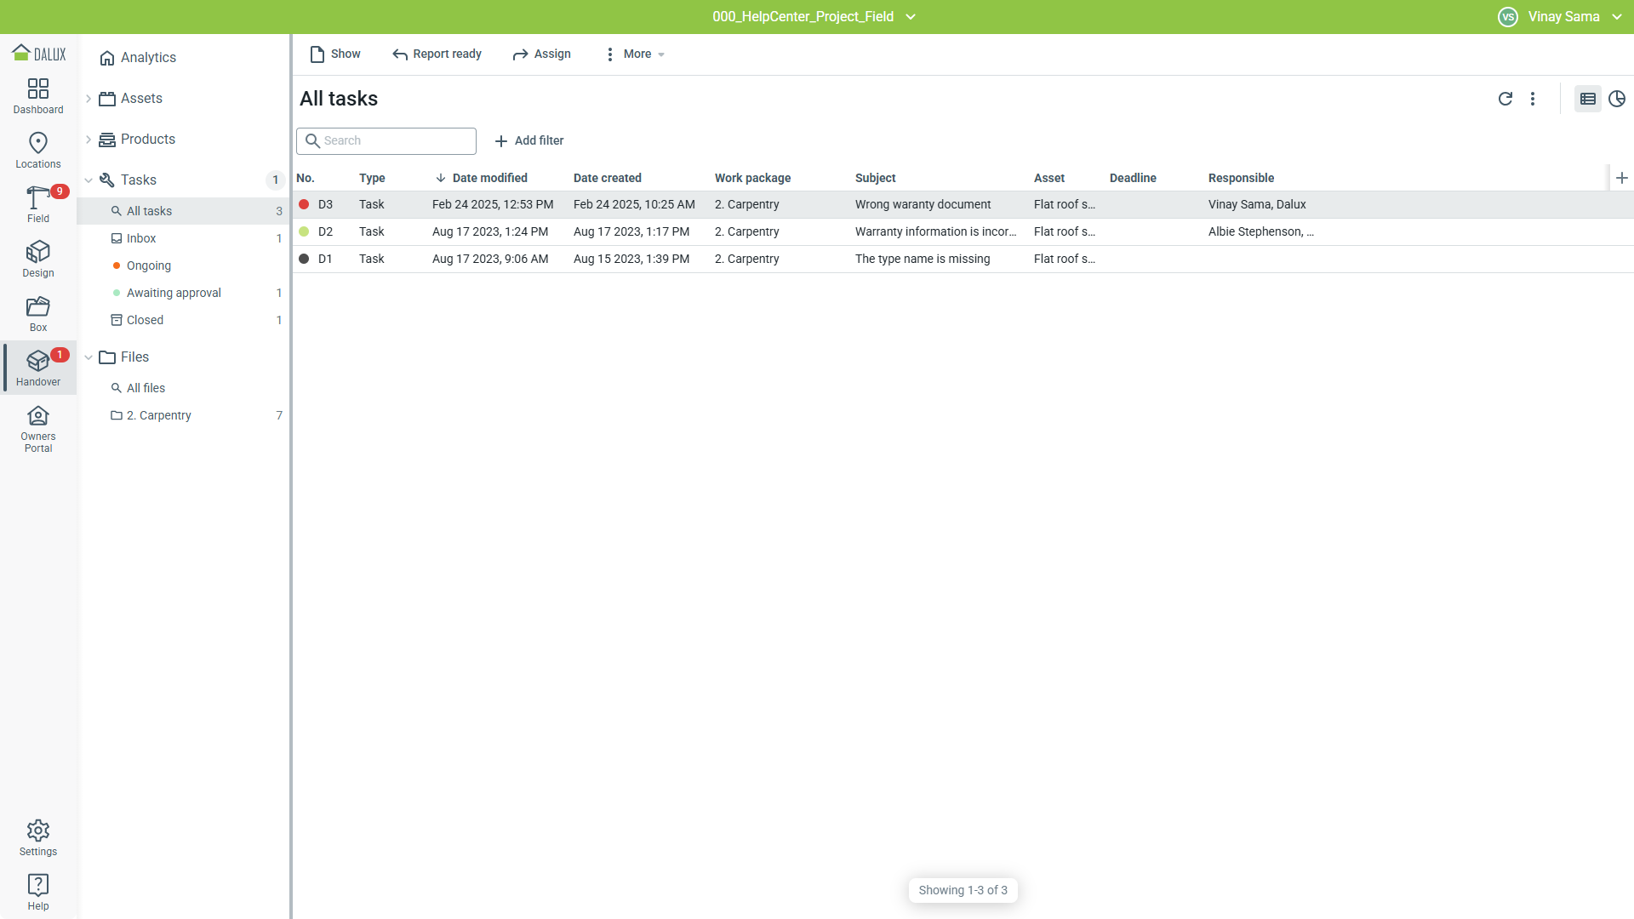Screen dimensions: 1634x919
Task: Sort by Date modified column header
Action: click(489, 178)
